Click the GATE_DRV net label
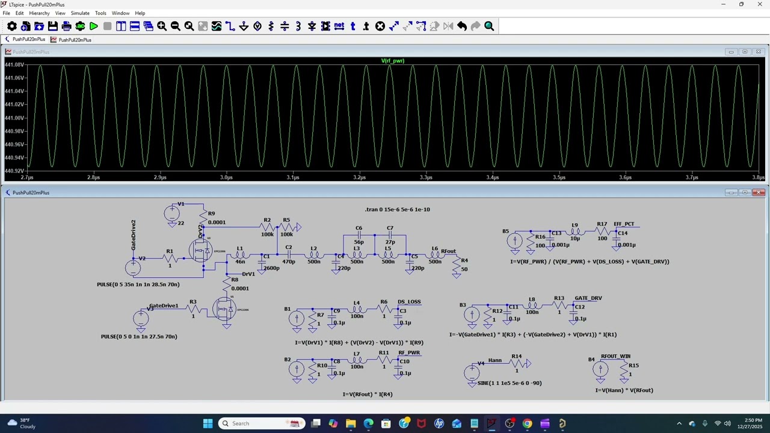The height and width of the screenshot is (433, 770). (x=588, y=298)
